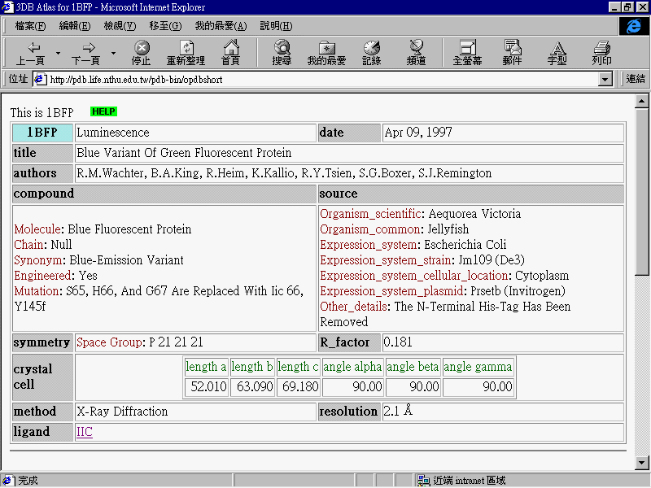The image size is (651, 488).
Task: Refresh the page with 重新整理 icon
Action: pos(186,48)
